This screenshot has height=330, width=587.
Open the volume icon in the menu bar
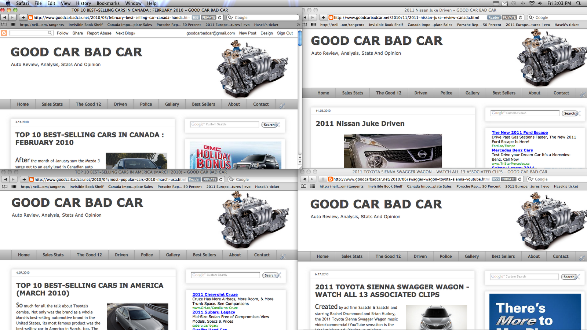540,3
